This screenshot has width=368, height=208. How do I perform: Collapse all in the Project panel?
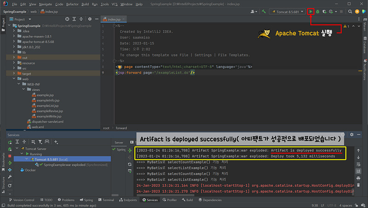pos(81,19)
